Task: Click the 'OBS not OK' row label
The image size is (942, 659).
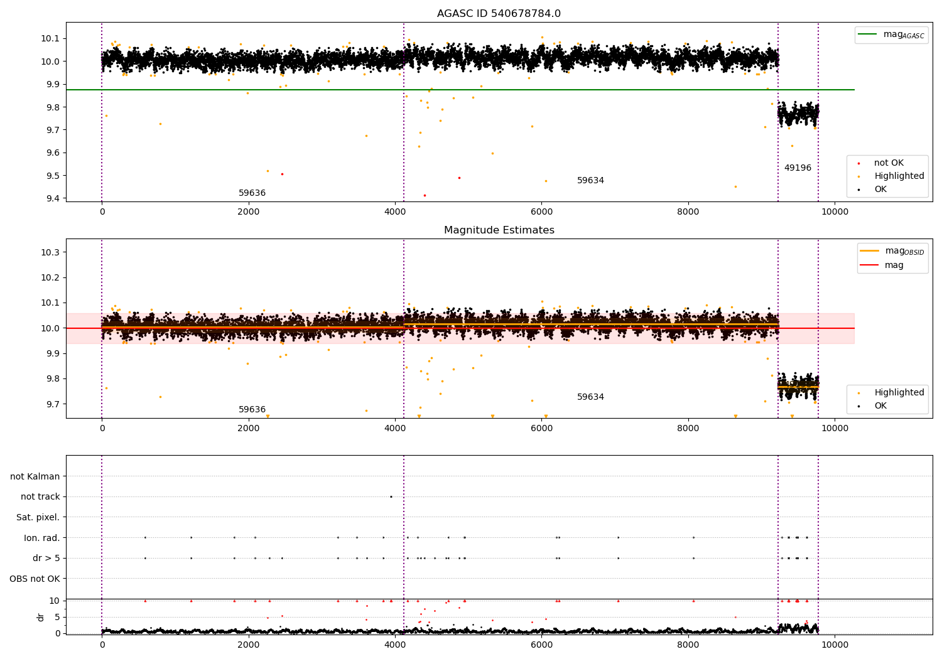Action: click(x=35, y=579)
